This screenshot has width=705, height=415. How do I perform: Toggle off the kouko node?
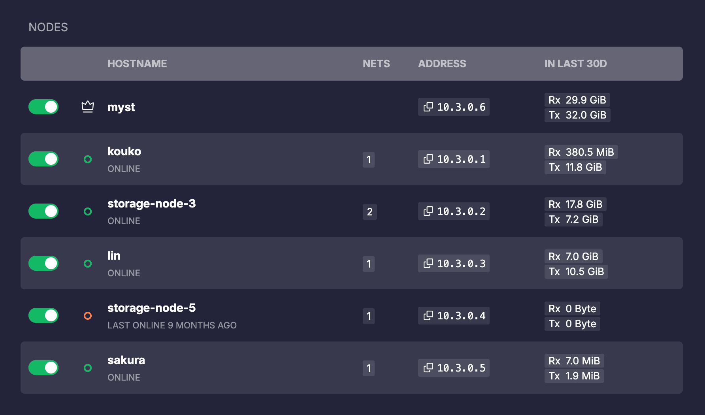pyautogui.click(x=43, y=159)
